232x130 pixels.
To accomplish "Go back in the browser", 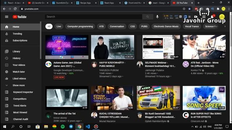I will 4,9.
